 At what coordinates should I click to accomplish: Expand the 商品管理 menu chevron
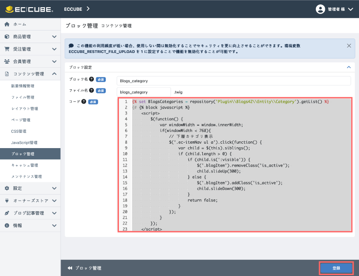coord(54,37)
